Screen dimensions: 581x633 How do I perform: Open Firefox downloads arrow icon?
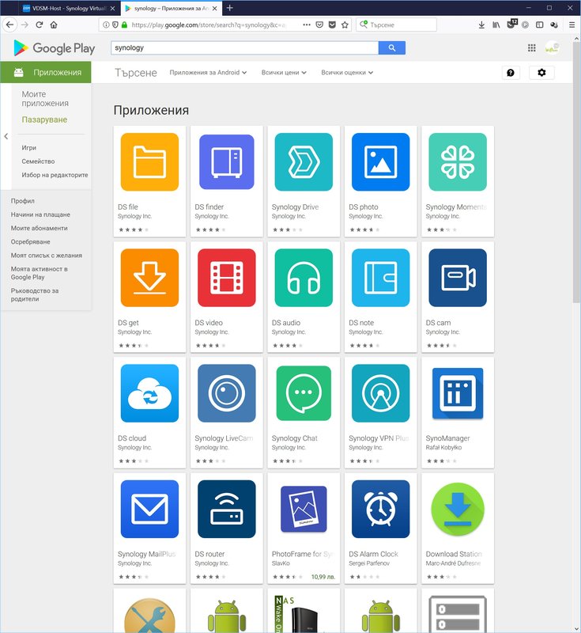[481, 25]
